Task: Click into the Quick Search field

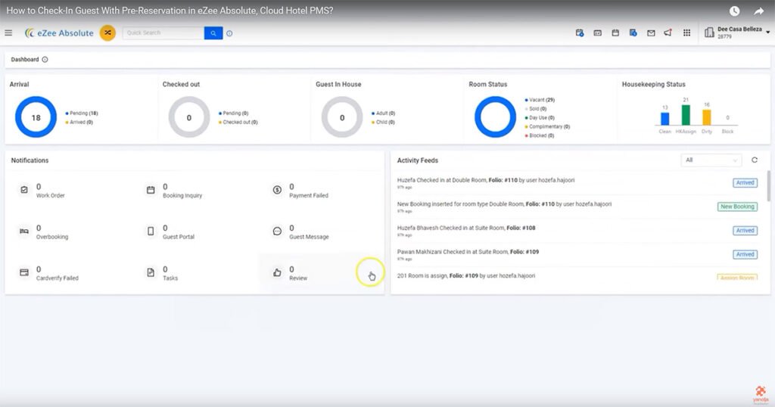Action: pos(163,33)
